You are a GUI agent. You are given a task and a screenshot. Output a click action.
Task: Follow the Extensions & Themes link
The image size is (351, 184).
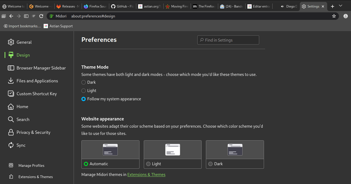click(x=146, y=174)
